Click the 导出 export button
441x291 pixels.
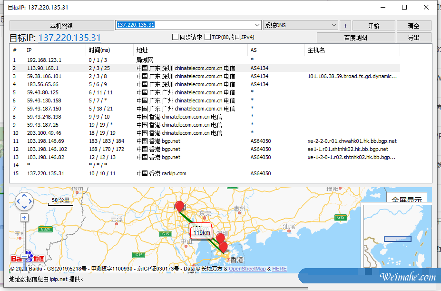[413, 38]
